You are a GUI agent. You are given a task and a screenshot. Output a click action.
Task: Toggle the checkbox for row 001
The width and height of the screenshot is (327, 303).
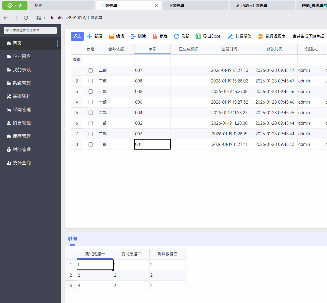click(90, 144)
